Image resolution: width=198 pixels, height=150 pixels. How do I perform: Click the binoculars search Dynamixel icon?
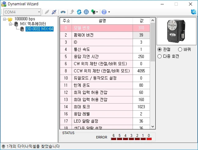pyautogui.click(x=63, y=12)
